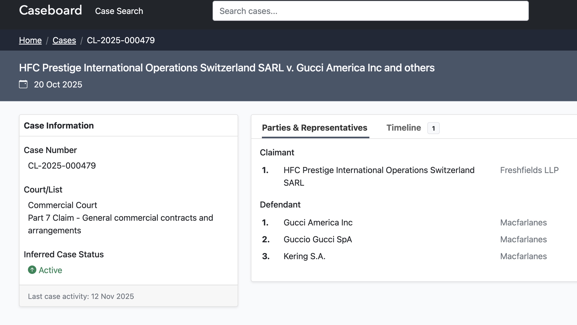Click the Active inferred case status text

[50, 270]
